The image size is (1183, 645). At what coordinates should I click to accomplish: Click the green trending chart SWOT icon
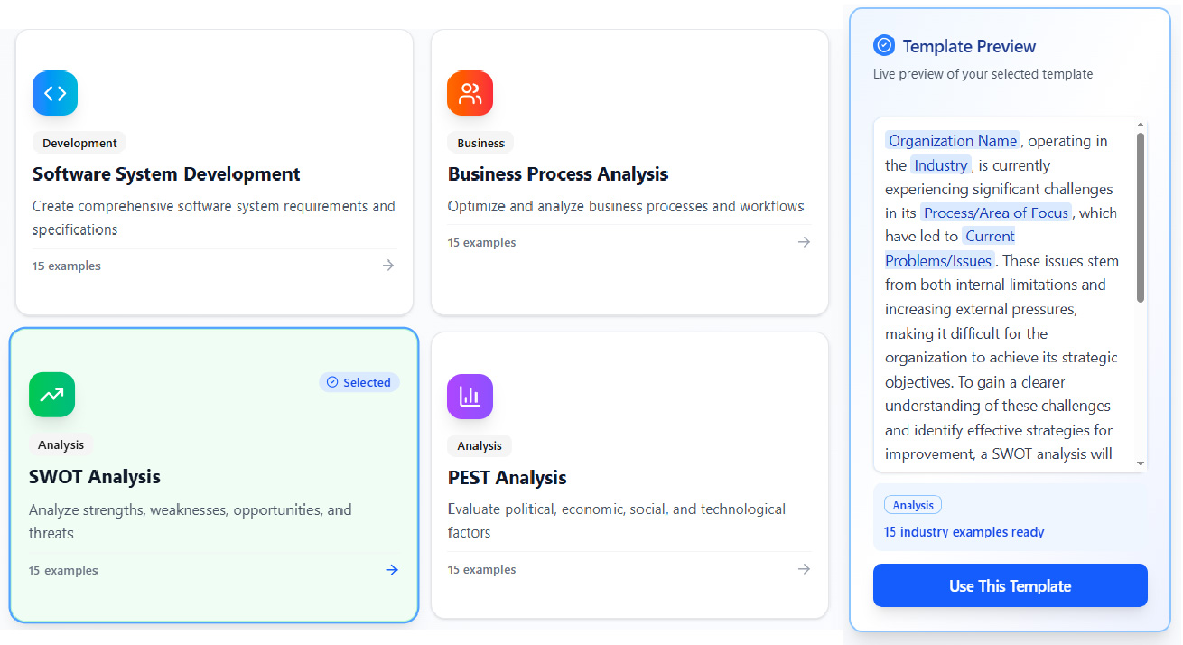[51, 395]
